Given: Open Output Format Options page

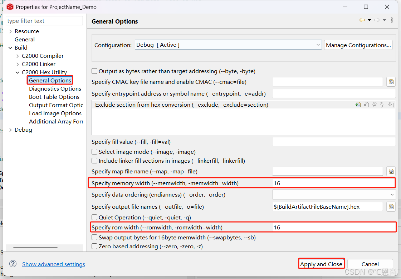Looking at the screenshot, I should pos(56,105).
